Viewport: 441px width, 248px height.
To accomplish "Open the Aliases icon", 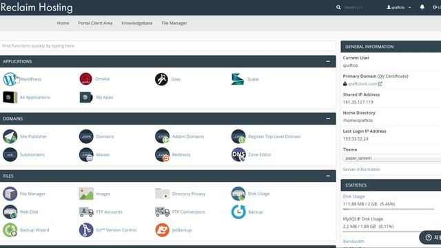I will click(86, 154).
